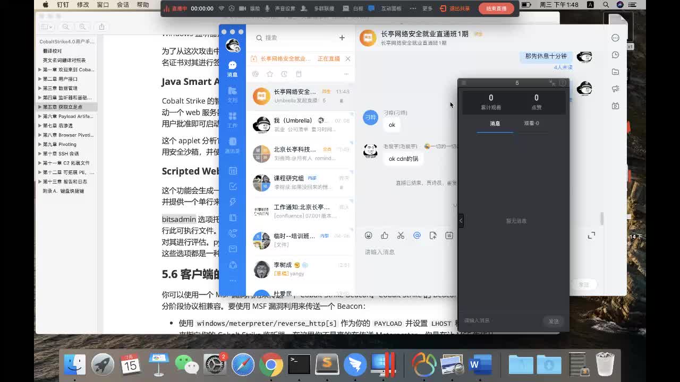Open the 工作通知:北京长亭 conversation
The height and width of the screenshot is (382, 680).
300,211
